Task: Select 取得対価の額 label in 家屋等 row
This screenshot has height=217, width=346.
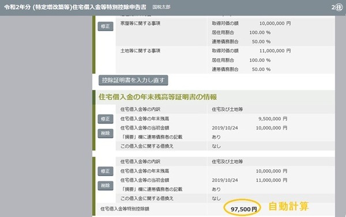Action: click(225, 23)
